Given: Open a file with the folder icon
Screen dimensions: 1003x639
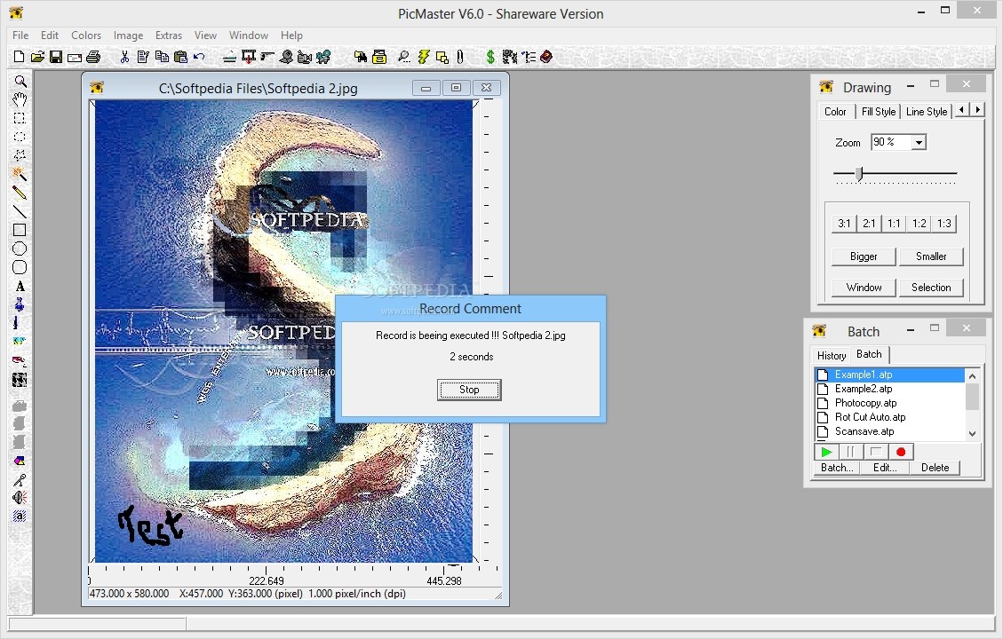Looking at the screenshot, I should point(37,57).
